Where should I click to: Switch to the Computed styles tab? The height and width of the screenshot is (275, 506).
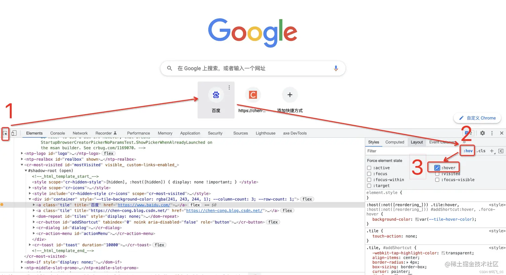[395, 142]
